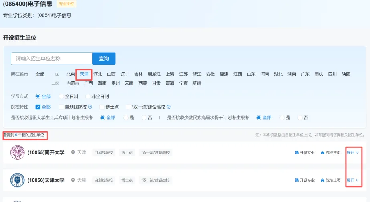Screen dimensions: 370x202
Task: Select 否 for 少数民族高层次骨干计划
Action: click(x=300, y=117)
